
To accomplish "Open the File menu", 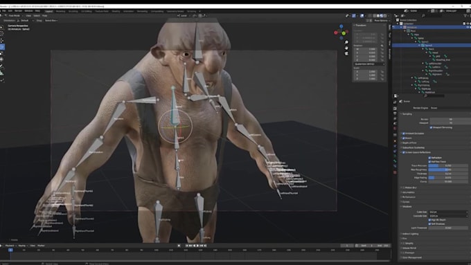I will coord(4,11).
